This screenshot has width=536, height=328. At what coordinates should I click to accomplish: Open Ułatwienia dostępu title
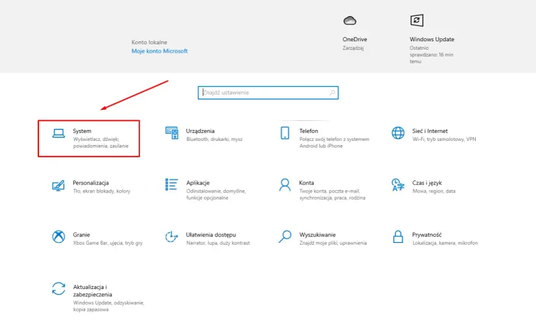211,234
